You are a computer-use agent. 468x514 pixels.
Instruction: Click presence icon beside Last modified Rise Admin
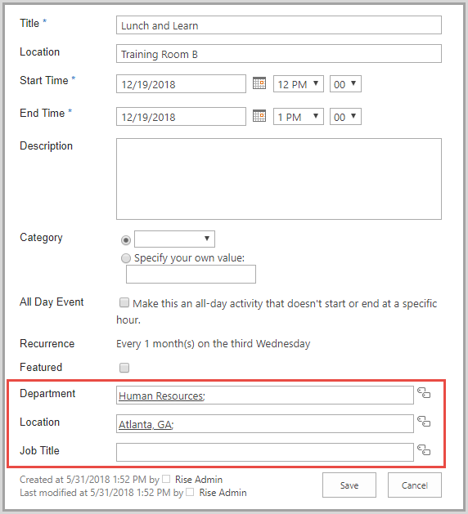tap(190, 492)
